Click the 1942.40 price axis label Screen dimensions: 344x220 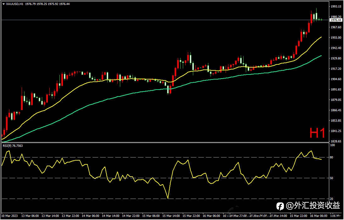[x=336, y=48]
